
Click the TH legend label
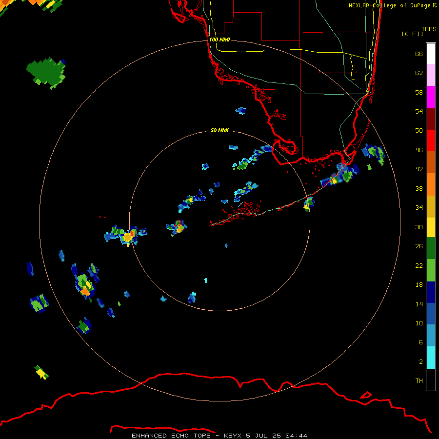pyautogui.click(x=419, y=381)
